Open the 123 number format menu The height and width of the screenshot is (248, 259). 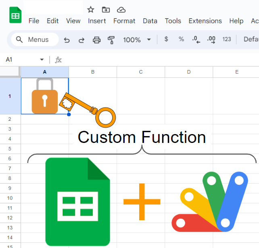tap(227, 39)
